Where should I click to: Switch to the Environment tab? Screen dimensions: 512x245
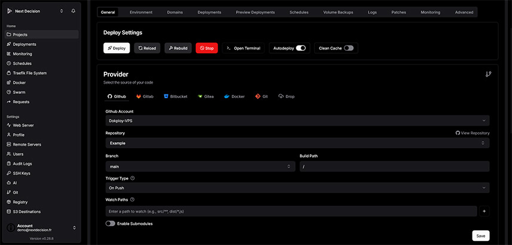(141, 12)
